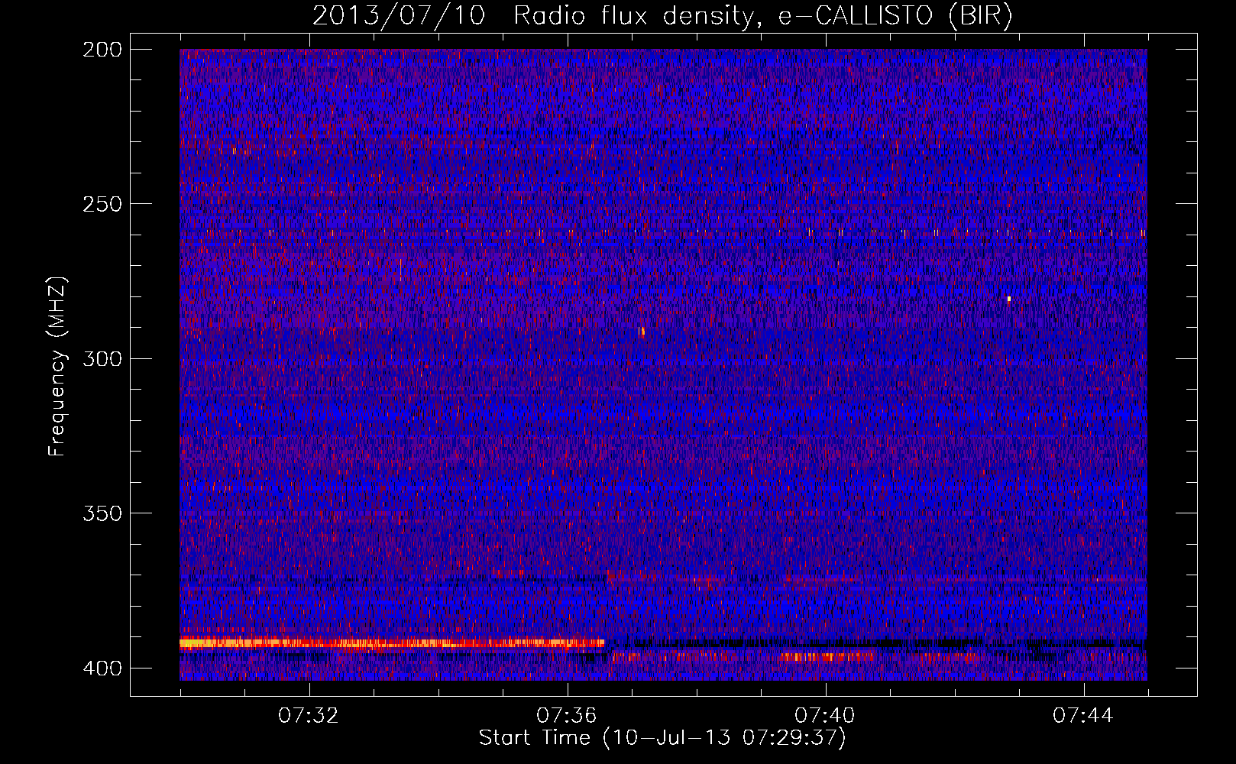Click the orange spot near 292 MHz at 07:37
Screen dimensions: 1236x764
[642, 332]
